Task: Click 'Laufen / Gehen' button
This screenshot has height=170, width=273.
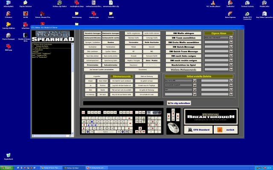Action: coord(111,51)
